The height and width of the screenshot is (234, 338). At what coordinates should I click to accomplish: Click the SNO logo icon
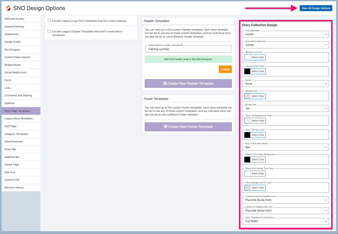[8, 8]
